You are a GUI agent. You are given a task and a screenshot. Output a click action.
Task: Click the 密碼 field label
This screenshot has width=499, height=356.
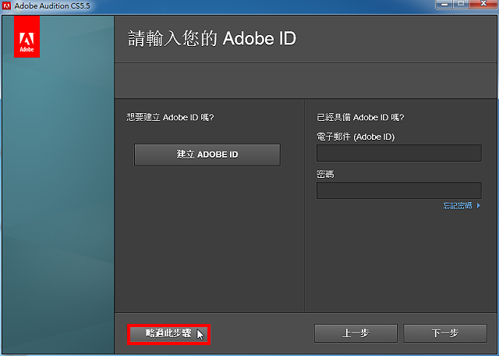click(x=325, y=174)
